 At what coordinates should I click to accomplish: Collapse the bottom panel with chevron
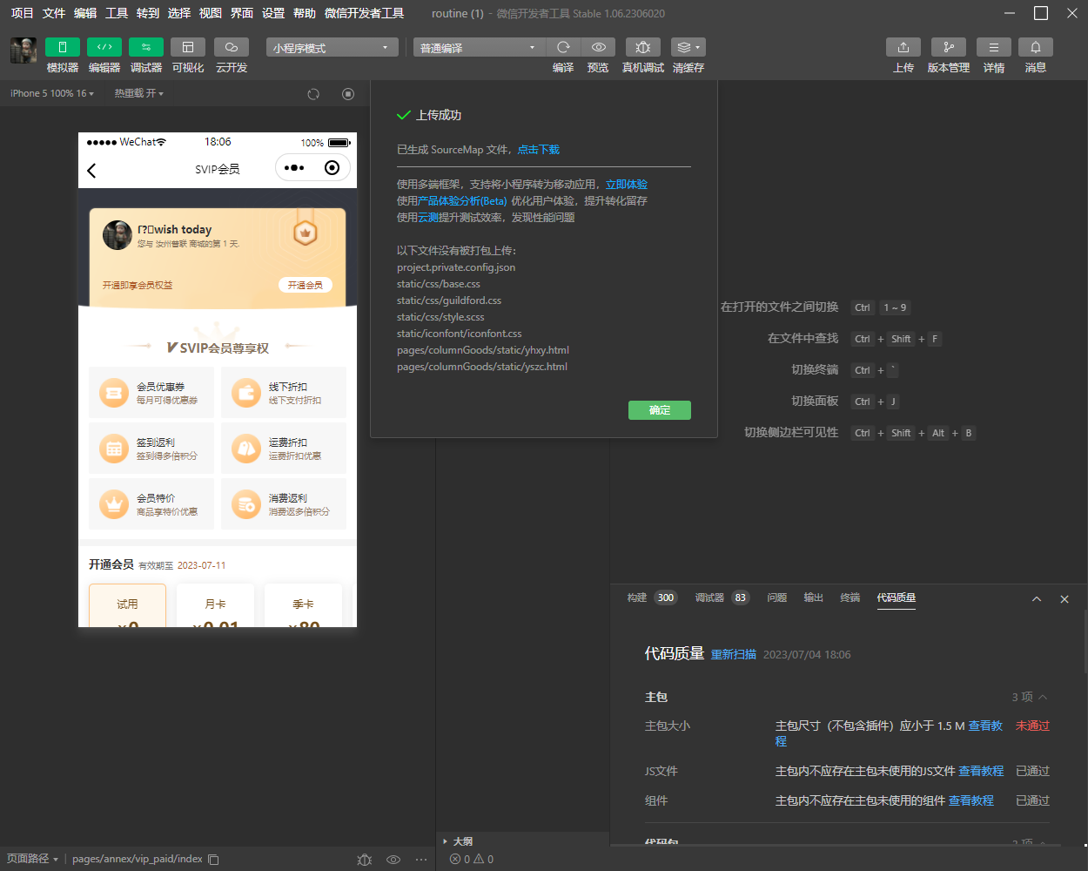coord(1037,599)
